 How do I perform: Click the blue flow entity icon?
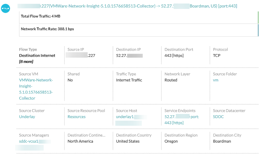pos(5,8)
